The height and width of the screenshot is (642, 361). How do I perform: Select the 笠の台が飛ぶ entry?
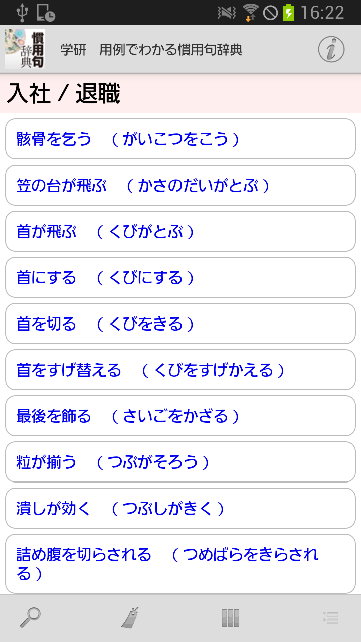pos(180,185)
